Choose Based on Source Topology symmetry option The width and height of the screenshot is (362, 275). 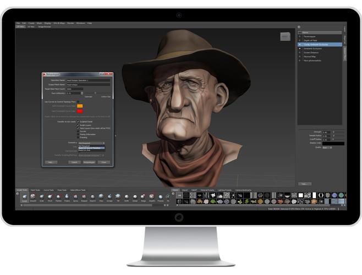click(x=91, y=148)
